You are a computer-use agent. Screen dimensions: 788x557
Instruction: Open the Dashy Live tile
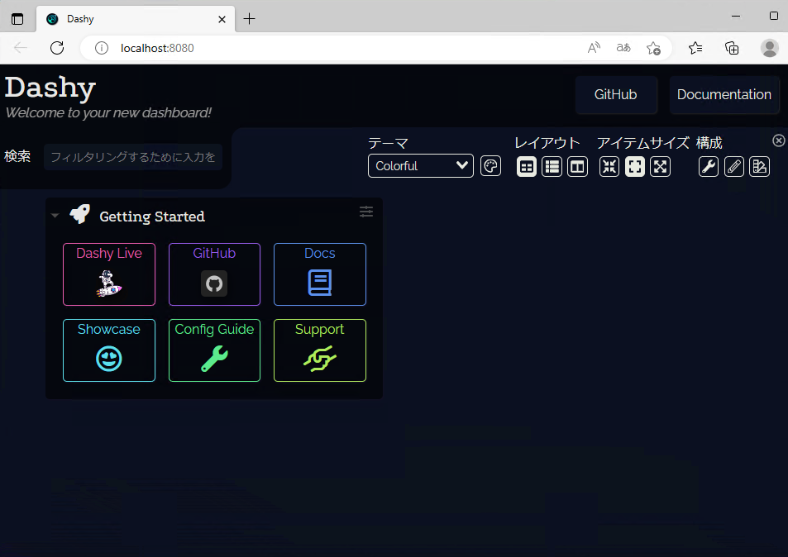109,274
